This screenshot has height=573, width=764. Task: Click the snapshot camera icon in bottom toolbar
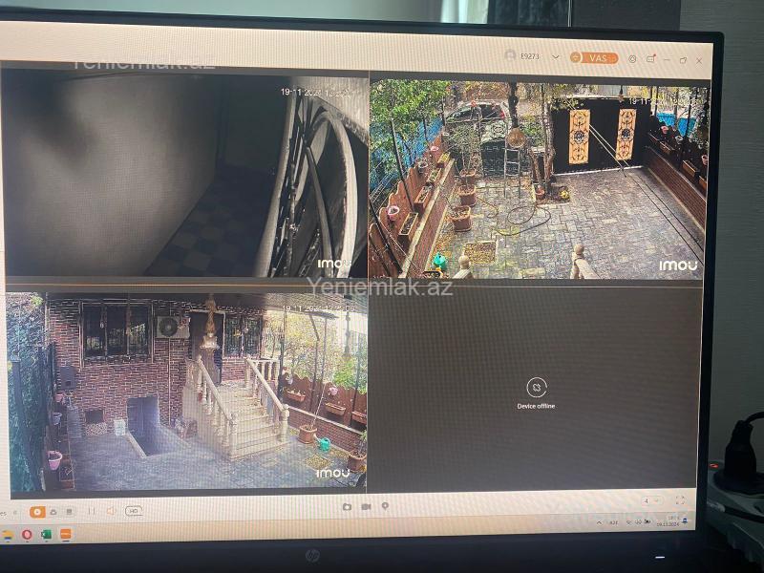(x=347, y=506)
